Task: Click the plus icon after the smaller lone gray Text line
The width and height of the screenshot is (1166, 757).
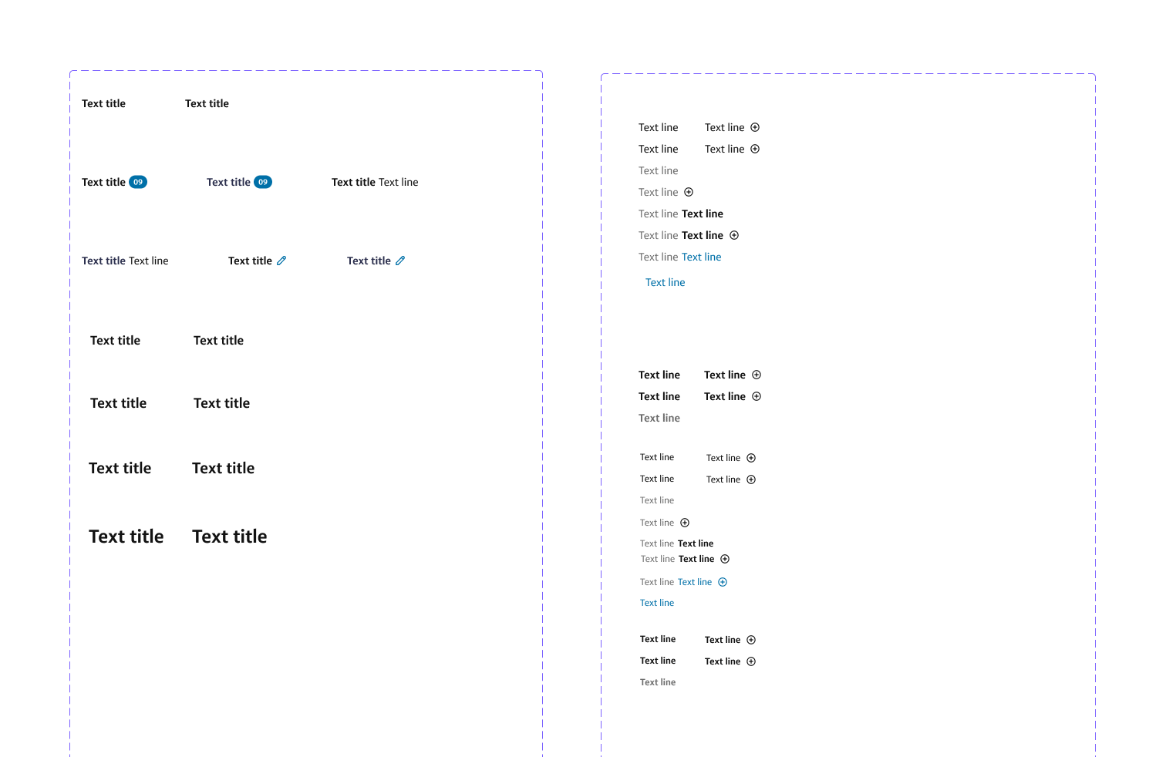Action: click(685, 523)
